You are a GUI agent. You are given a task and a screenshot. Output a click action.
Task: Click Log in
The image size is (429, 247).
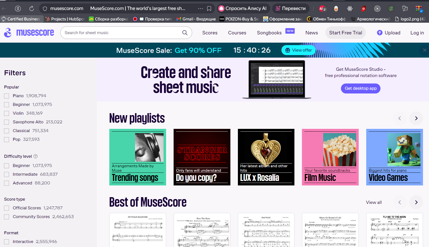click(x=417, y=33)
